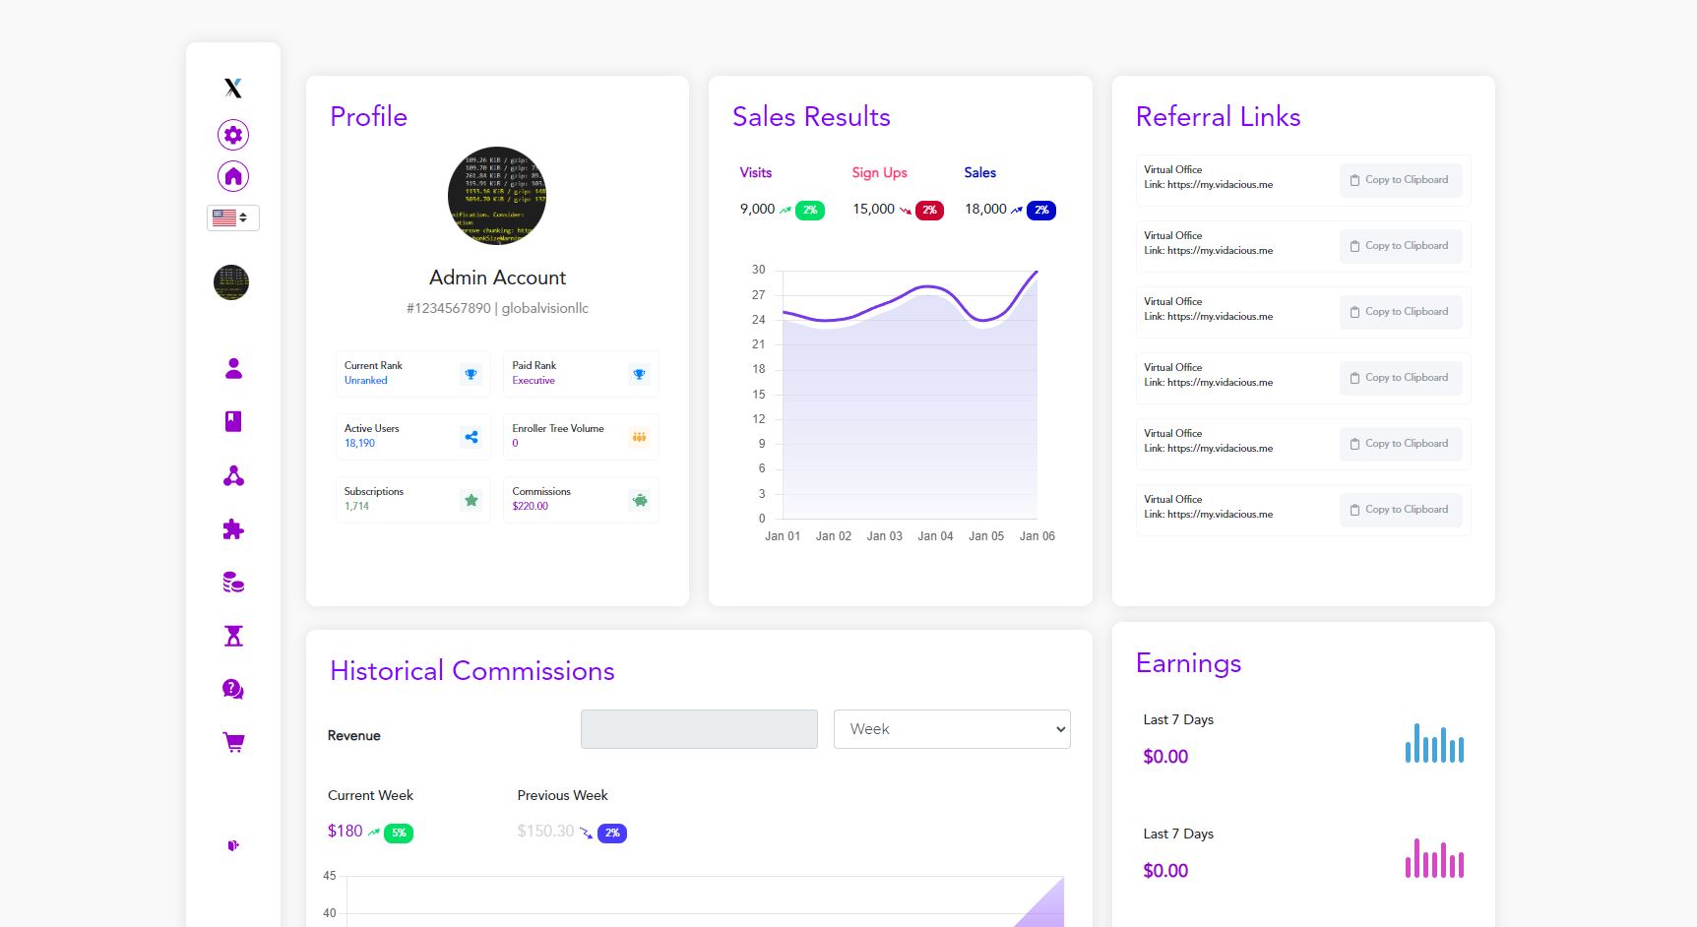Copy the last Virtual Office link to clipboard
Viewport: 1697px width, 927px height.
[x=1400, y=510]
